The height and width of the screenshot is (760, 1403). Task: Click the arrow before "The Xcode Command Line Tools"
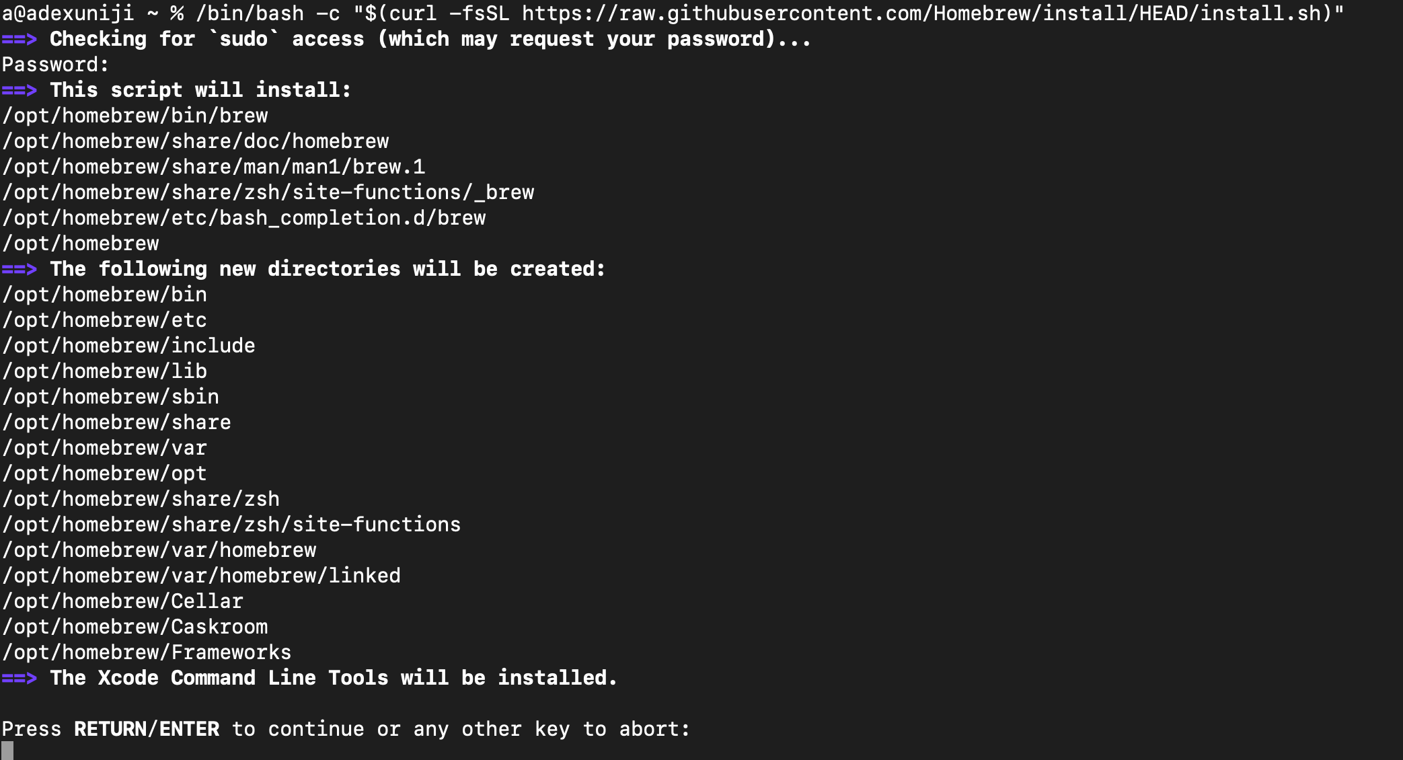click(x=19, y=678)
